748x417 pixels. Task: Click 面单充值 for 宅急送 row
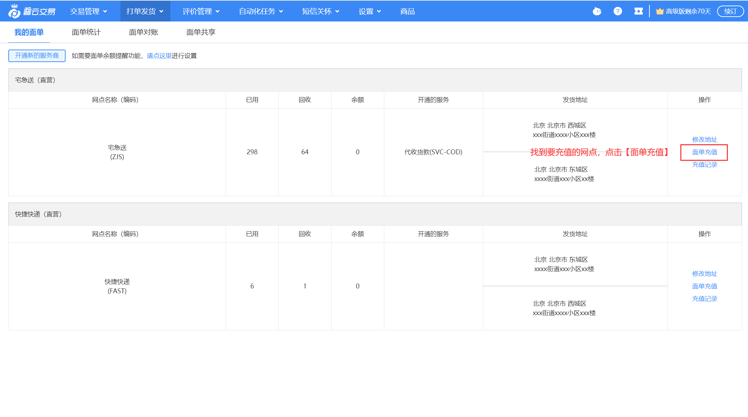pyautogui.click(x=704, y=152)
